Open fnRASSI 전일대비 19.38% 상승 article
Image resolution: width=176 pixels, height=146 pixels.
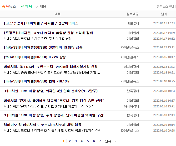pos(43,47)
